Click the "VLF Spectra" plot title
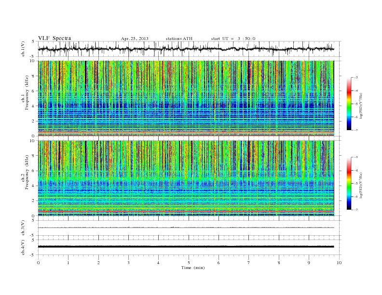 click(55, 38)
